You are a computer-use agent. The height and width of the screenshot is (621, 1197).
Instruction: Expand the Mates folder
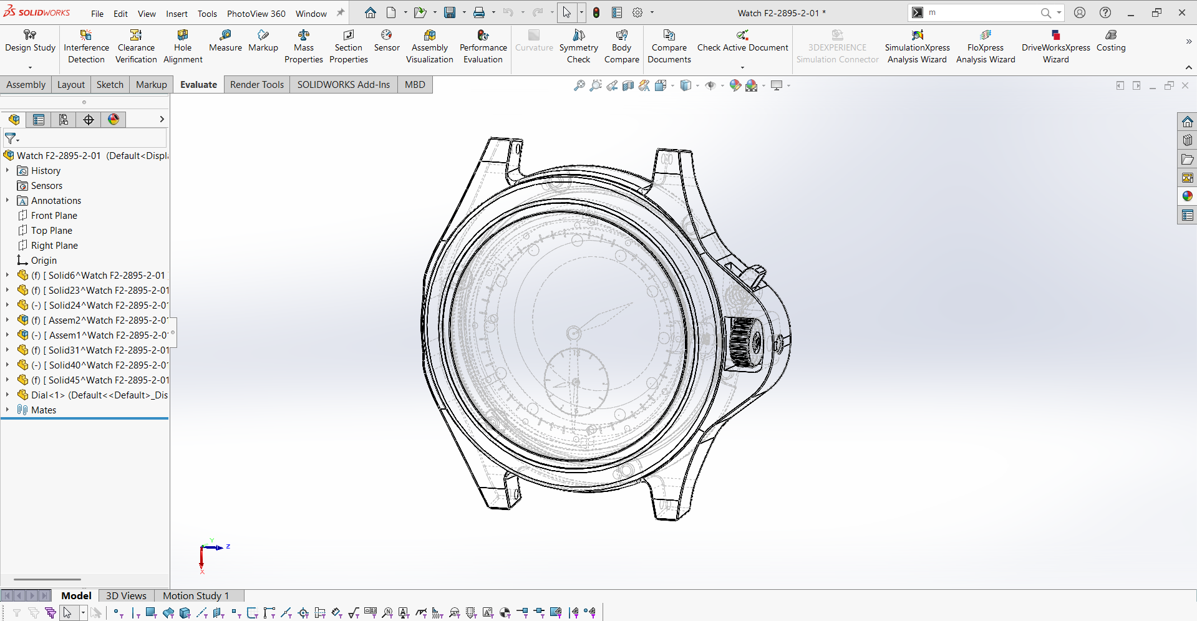tap(7, 410)
